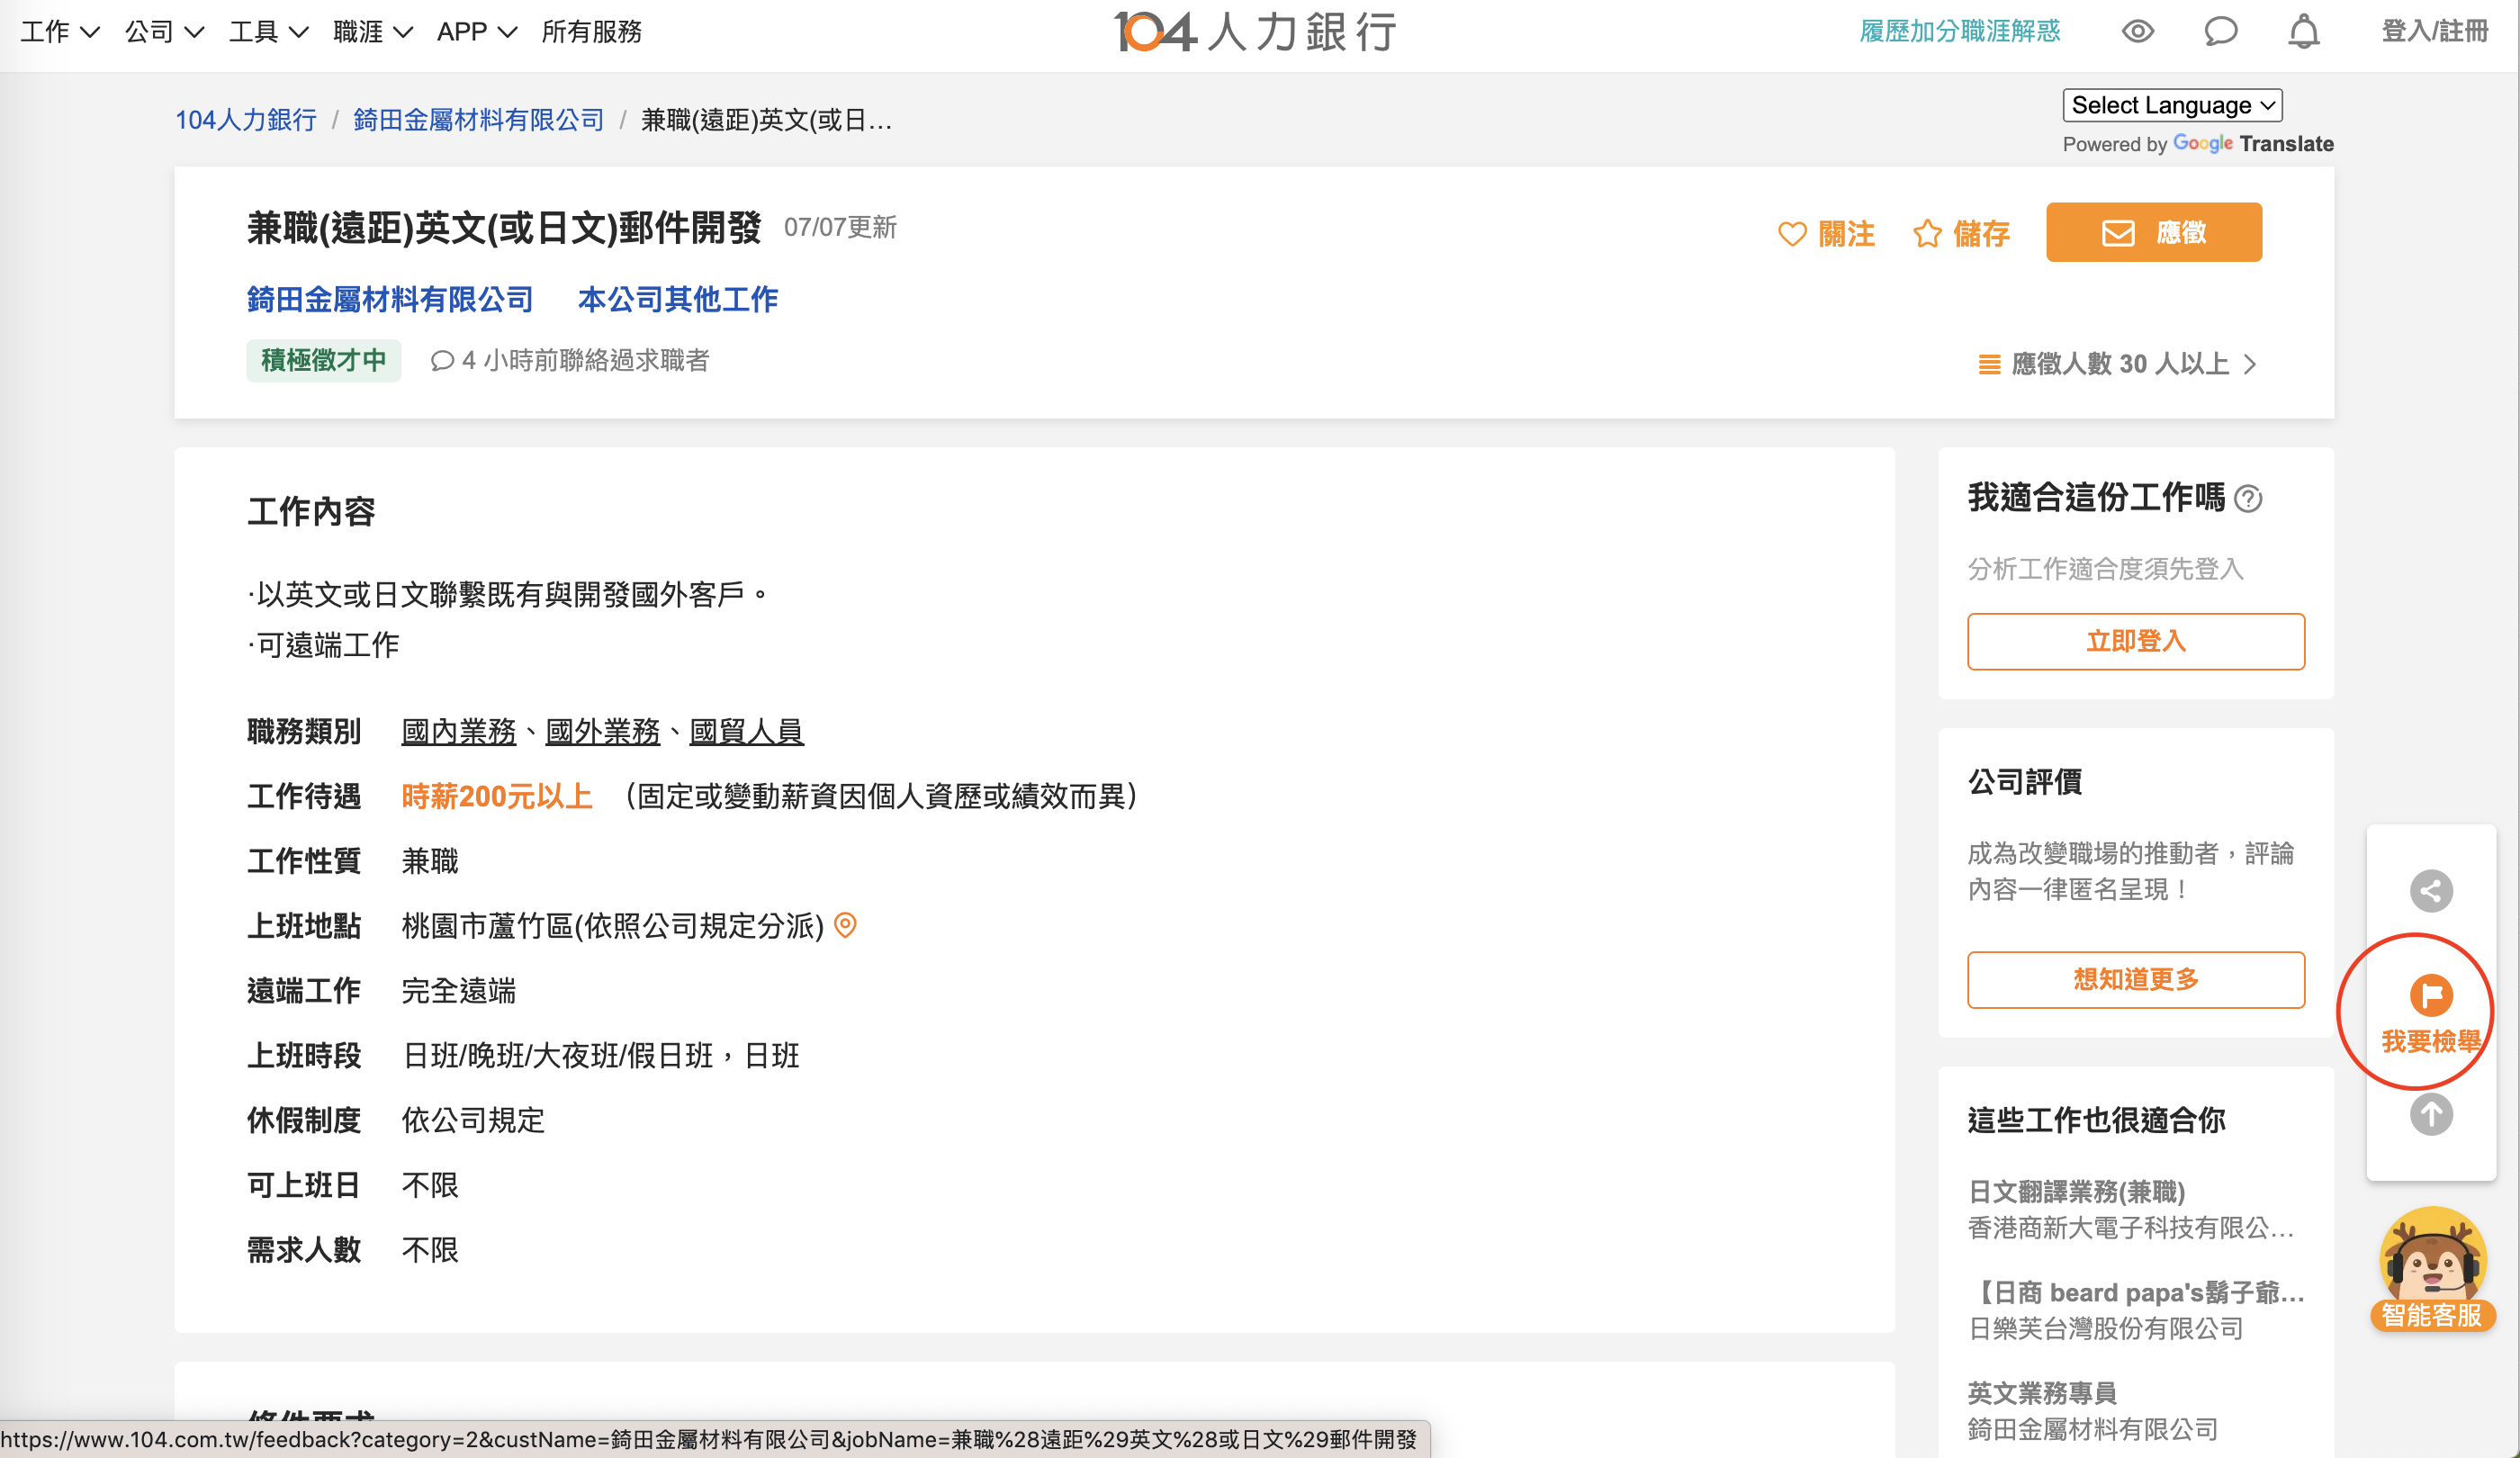Expand the APP menu in top navigation
The width and height of the screenshot is (2520, 1458).
point(477,31)
